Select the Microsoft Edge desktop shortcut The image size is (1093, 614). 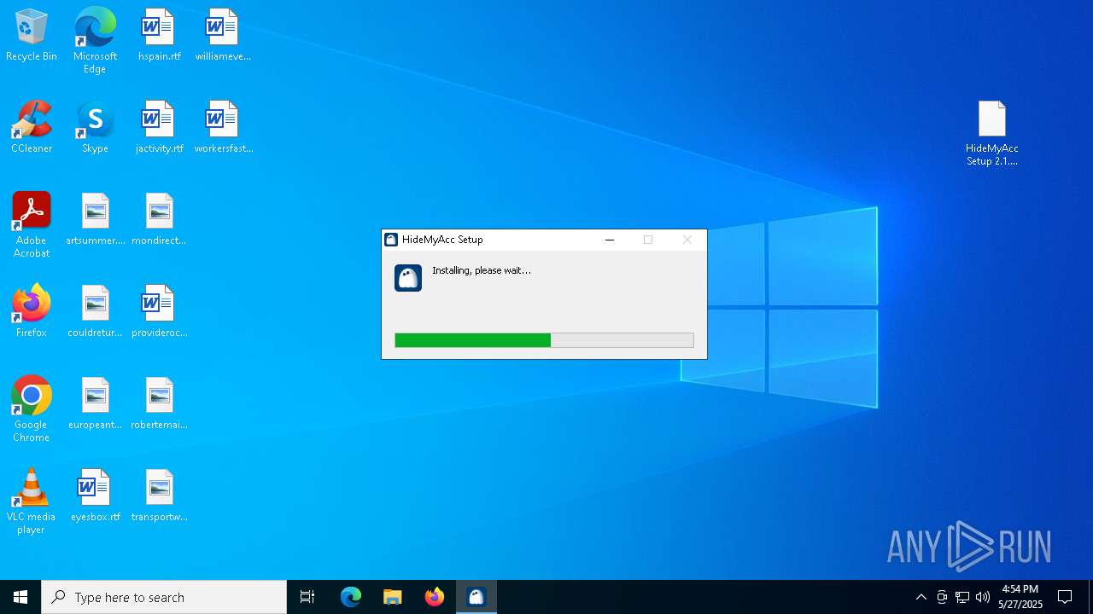pos(95,40)
